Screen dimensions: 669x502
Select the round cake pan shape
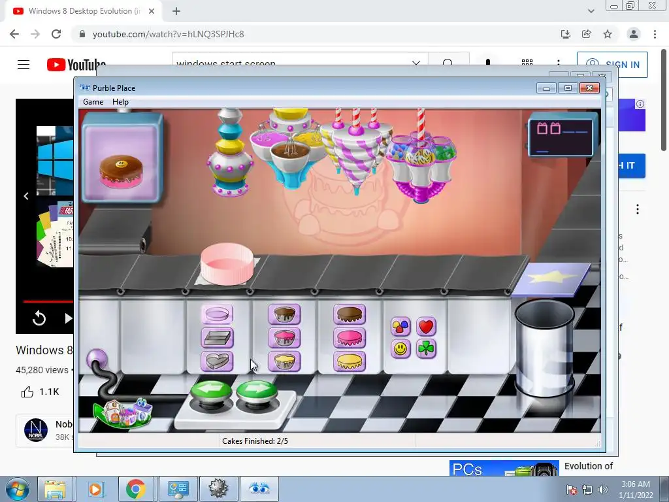(x=217, y=314)
